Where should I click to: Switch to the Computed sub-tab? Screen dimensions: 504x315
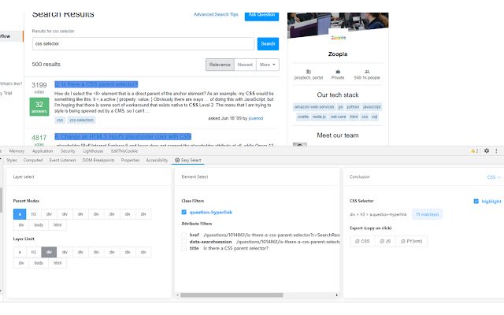tap(33, 160)
